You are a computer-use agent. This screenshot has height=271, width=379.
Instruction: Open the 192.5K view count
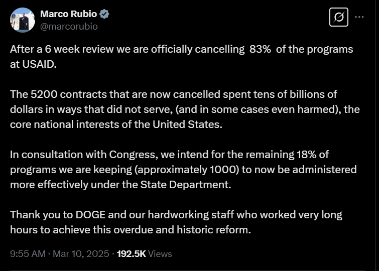click(131, 254)
